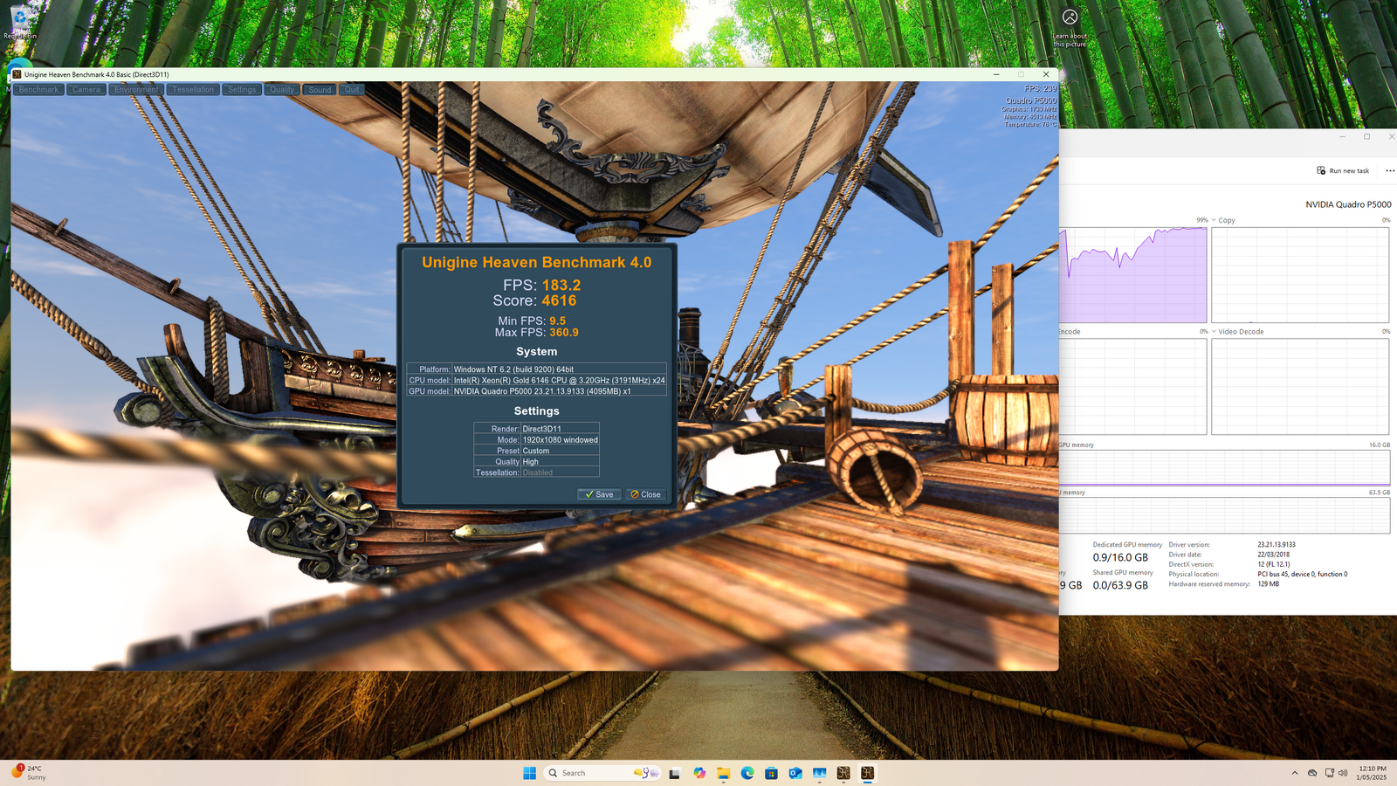Open network settings from the tray
Image resolution: width=1397 pixels, height=786 pixels.
tap(1329, 773)
